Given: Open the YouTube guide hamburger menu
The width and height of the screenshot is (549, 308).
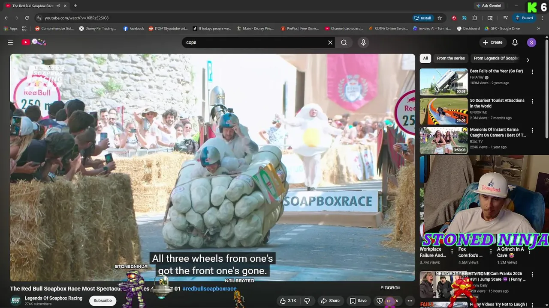Looking at the screenshot, I should [10, 42].
